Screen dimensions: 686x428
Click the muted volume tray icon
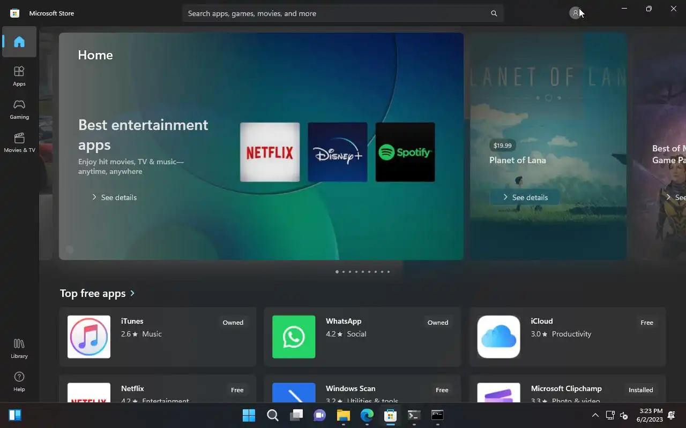(x=624, y=415)
